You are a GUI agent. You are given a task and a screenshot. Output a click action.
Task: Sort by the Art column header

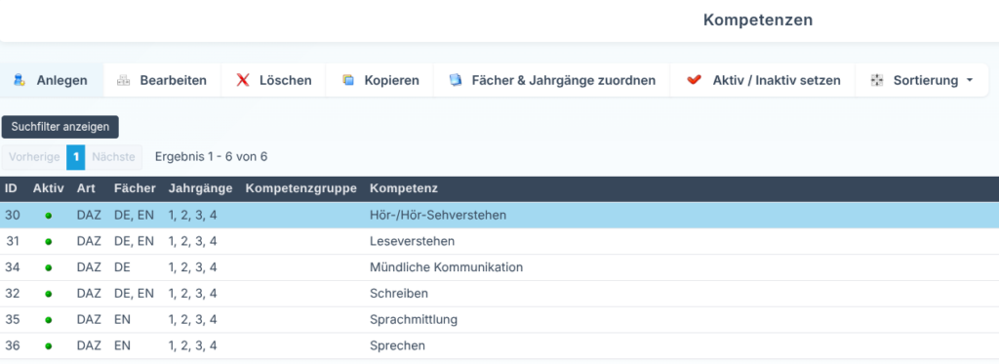(86, 188)
